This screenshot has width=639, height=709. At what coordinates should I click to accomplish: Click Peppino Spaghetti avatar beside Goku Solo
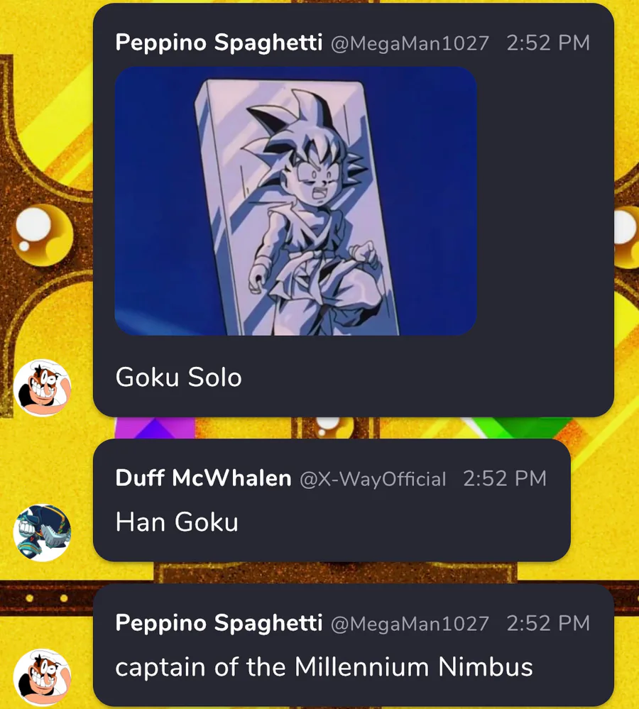42,388
